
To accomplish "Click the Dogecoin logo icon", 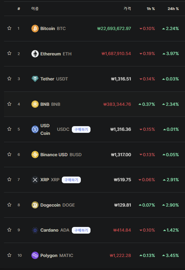I will click(35, 205).
